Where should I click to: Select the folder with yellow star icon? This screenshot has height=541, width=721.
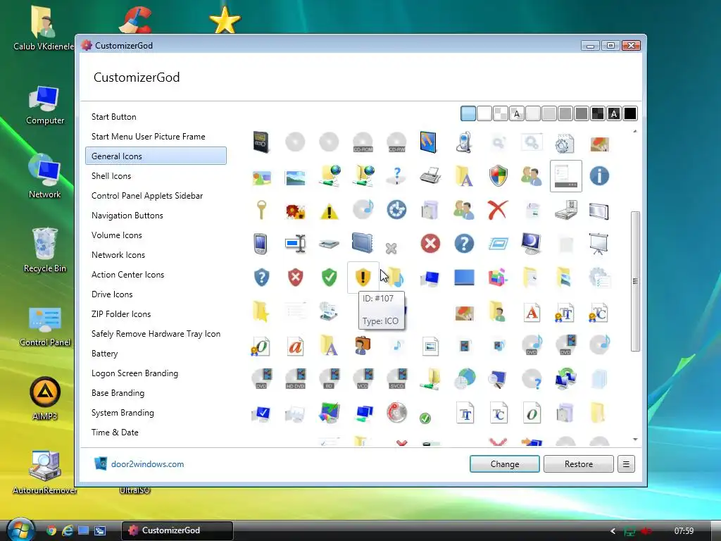tap(261, 312)
